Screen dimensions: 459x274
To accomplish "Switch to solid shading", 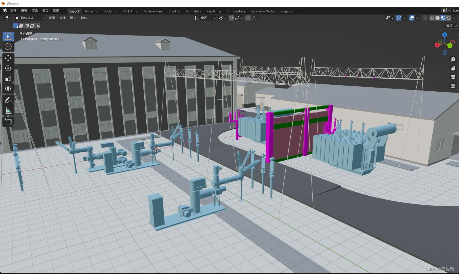I will click(438, 18).
